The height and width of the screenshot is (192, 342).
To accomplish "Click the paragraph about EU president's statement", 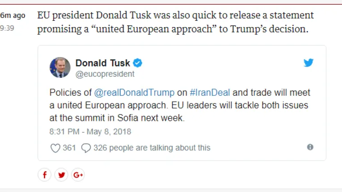I will coord(175,22).
